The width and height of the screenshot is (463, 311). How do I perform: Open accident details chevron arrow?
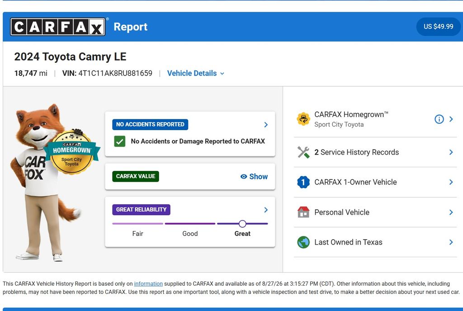[x=266, y=125]
